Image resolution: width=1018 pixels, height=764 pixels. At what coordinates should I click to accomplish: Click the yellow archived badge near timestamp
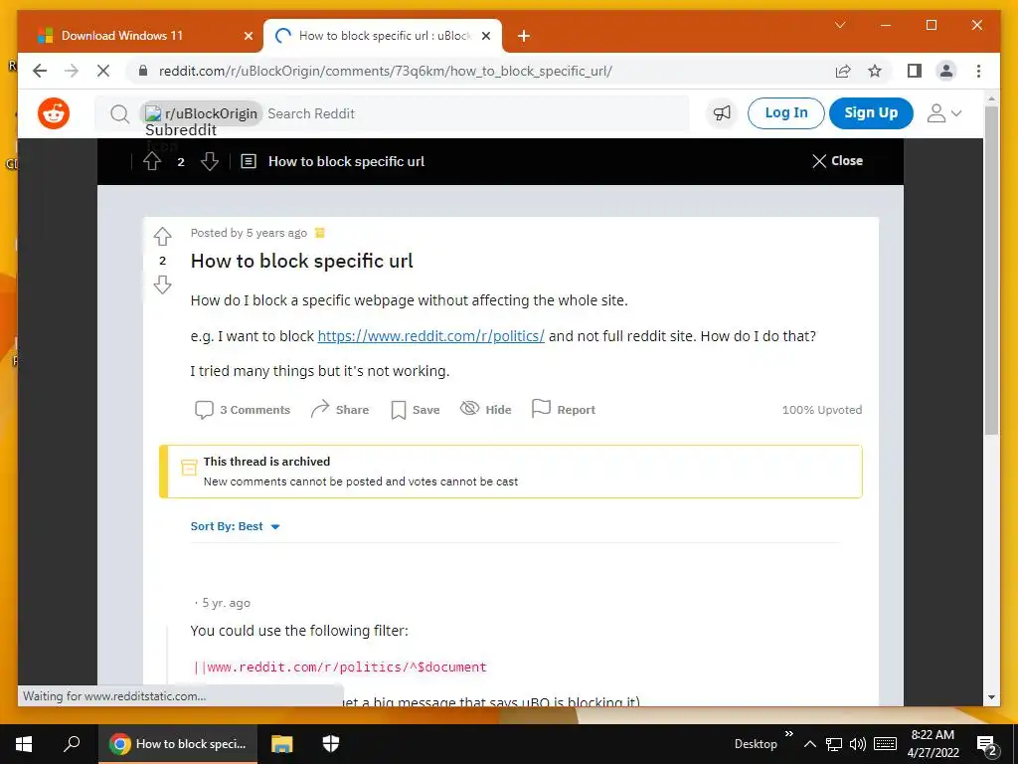coord(319,233)
